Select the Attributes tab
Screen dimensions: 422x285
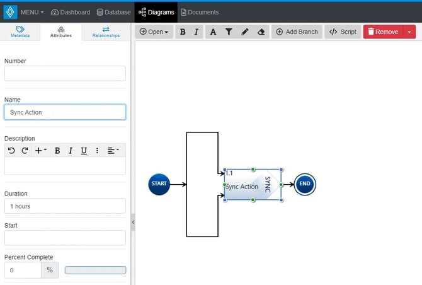point(61,32)
